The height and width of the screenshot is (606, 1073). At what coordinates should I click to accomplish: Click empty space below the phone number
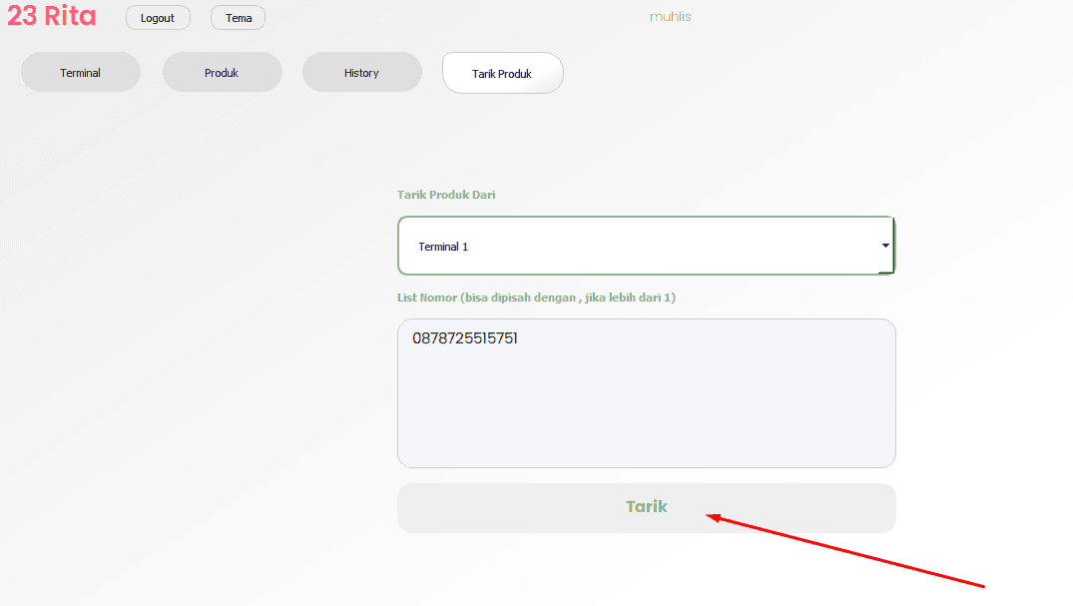(646, 419)
